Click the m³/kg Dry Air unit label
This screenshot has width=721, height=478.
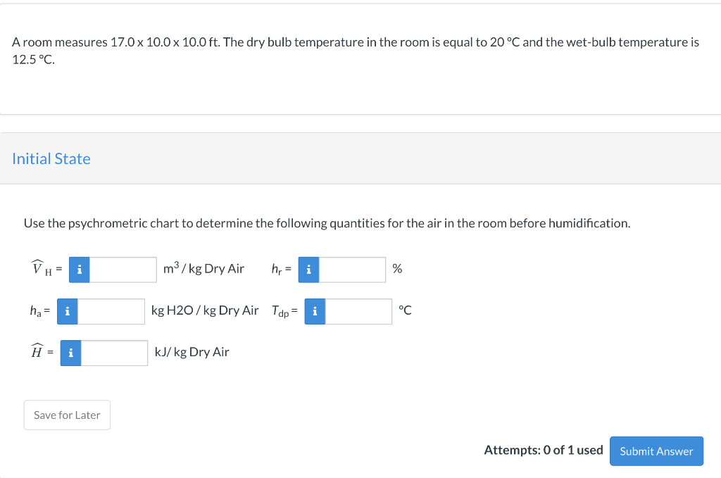[203, 268]
